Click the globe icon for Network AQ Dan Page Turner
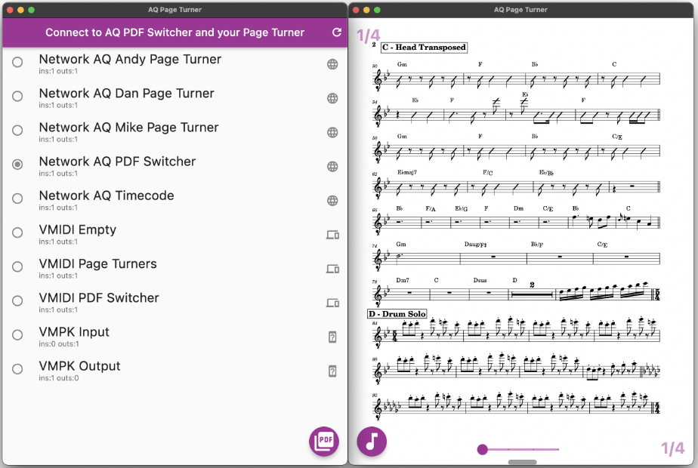Image resolution: width=698 pixels, height=468 pixels. pyautogui.click(x=332, y=98)
